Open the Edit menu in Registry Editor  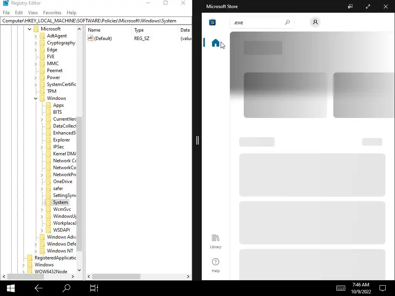point(19,13)
